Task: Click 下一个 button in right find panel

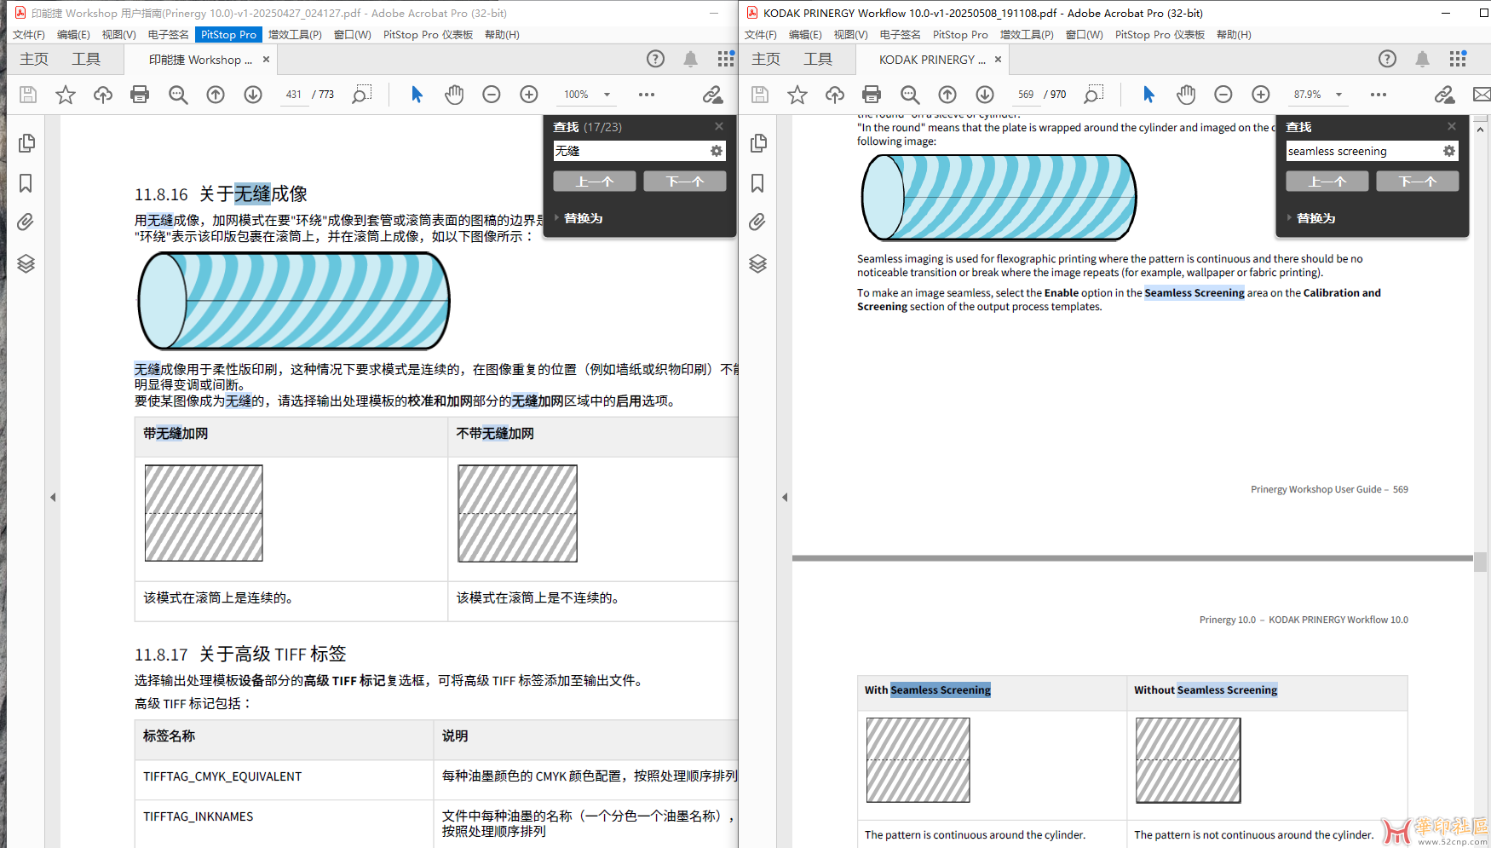Action: (1418, 181)
